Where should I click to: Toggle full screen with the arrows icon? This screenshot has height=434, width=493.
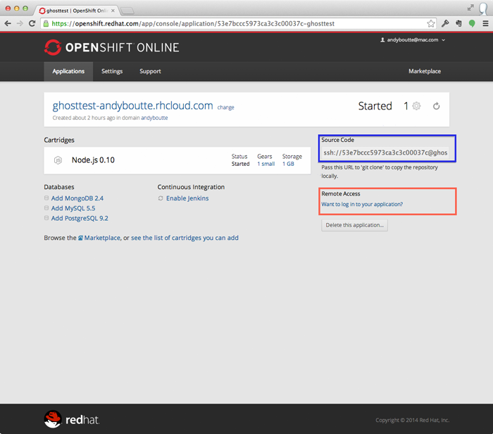click(470, 8)
